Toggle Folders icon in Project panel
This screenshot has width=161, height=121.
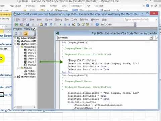pyautogui.click(x=25, y=33)
